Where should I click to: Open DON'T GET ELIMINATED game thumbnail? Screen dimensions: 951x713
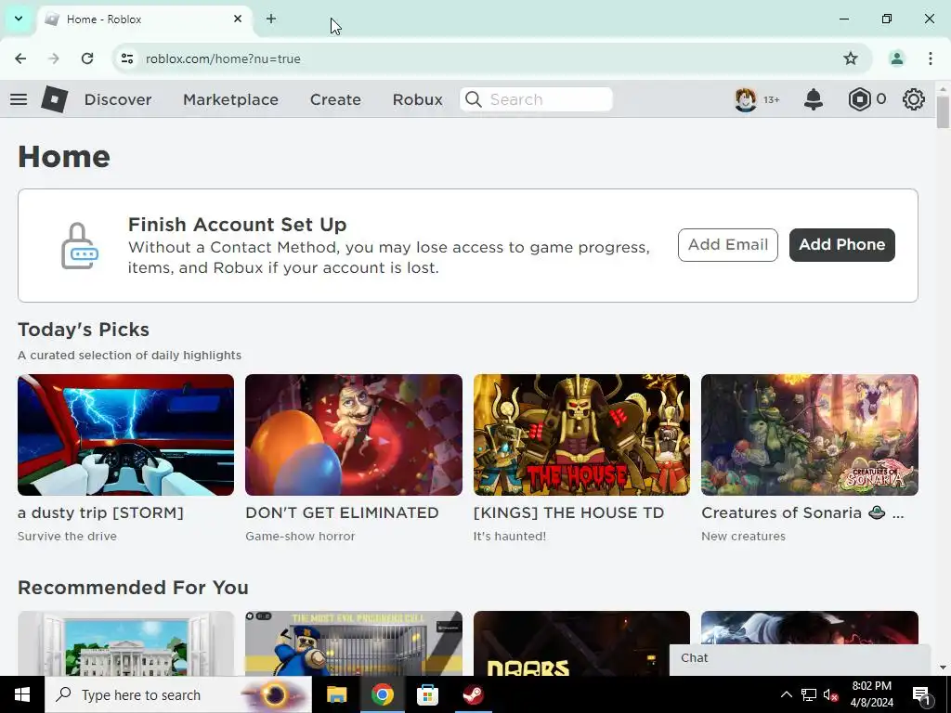pyautogui.click(x=354, y=434)
